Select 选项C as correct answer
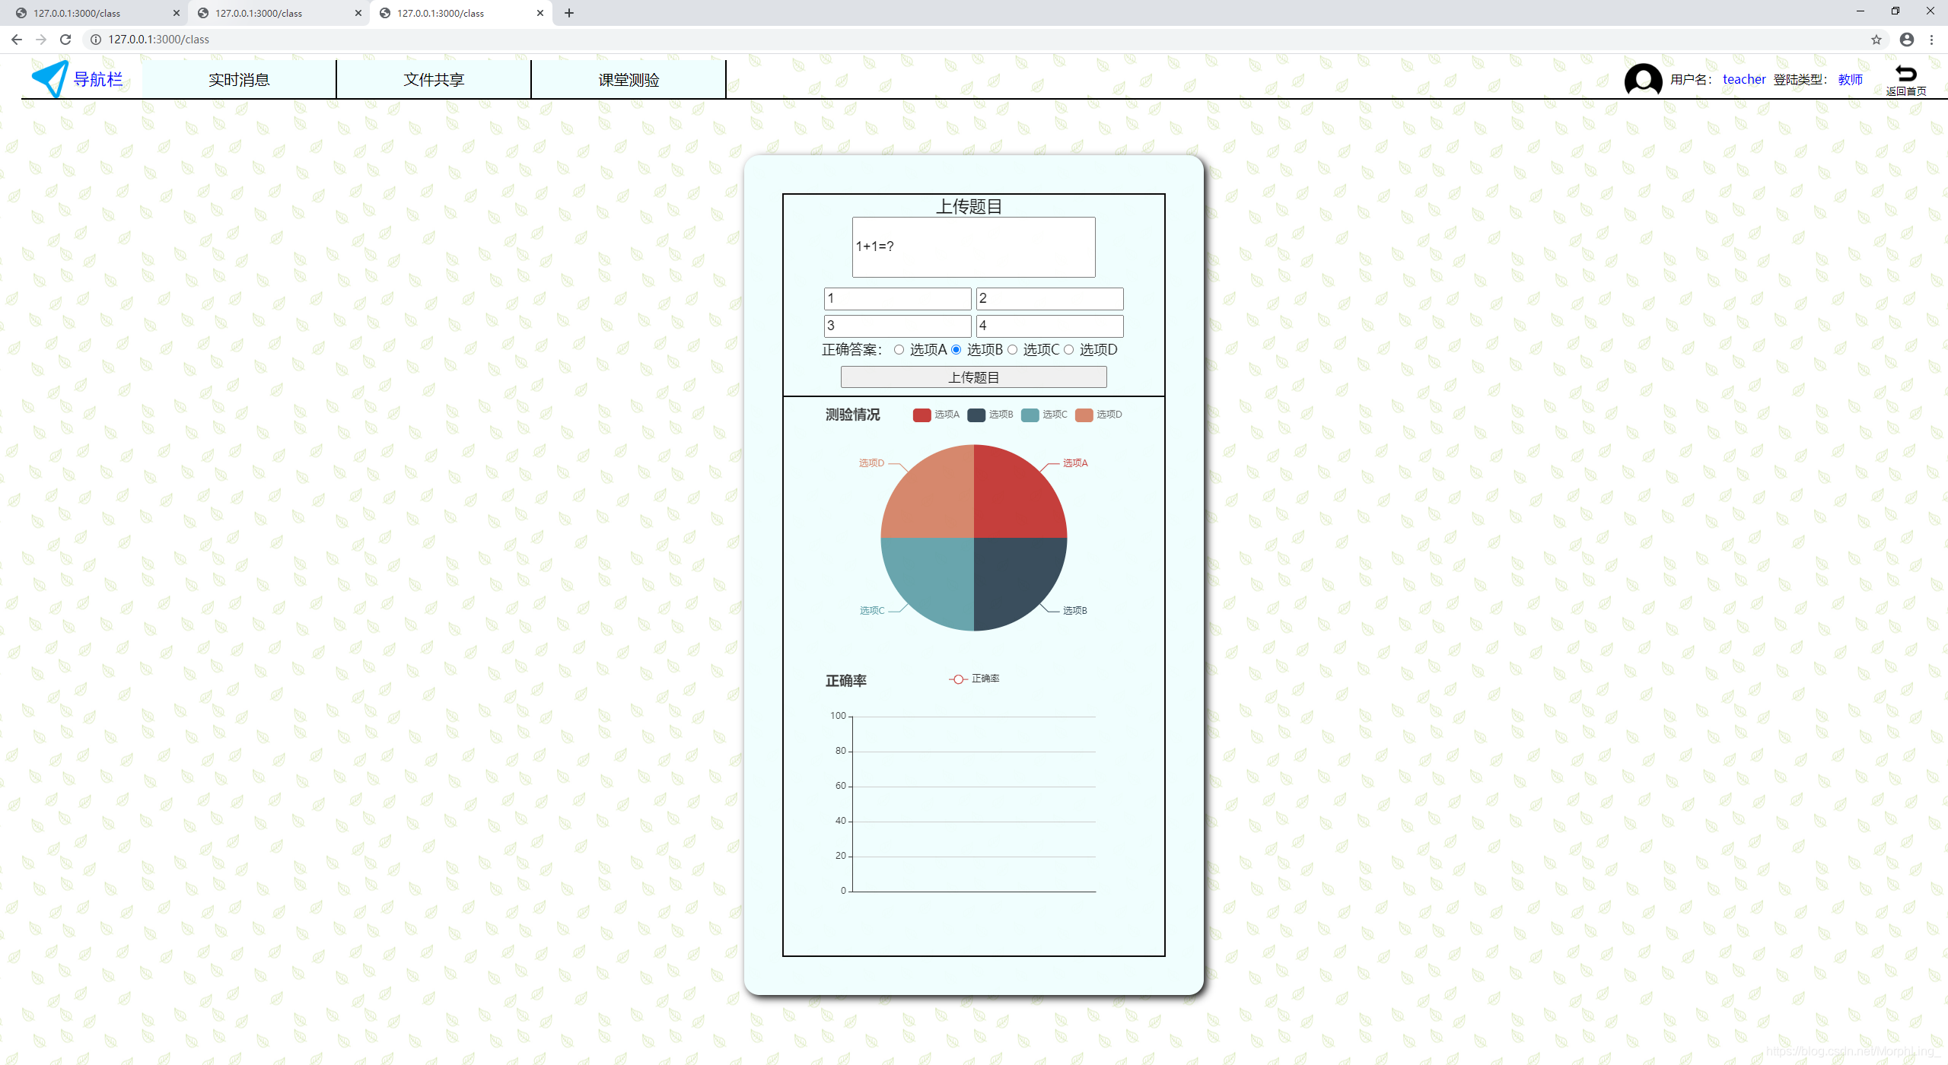 coord(1012,350)
